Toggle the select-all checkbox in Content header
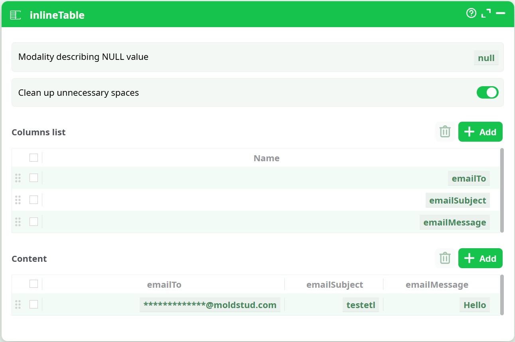This screenshot has width=515, height=342. [x=34, y=283]
